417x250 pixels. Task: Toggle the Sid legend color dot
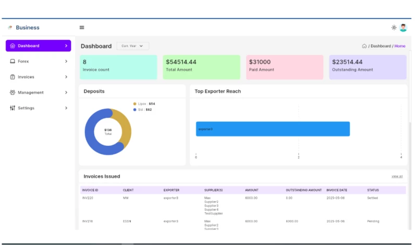pyautogui.click(x=134, y=109)
